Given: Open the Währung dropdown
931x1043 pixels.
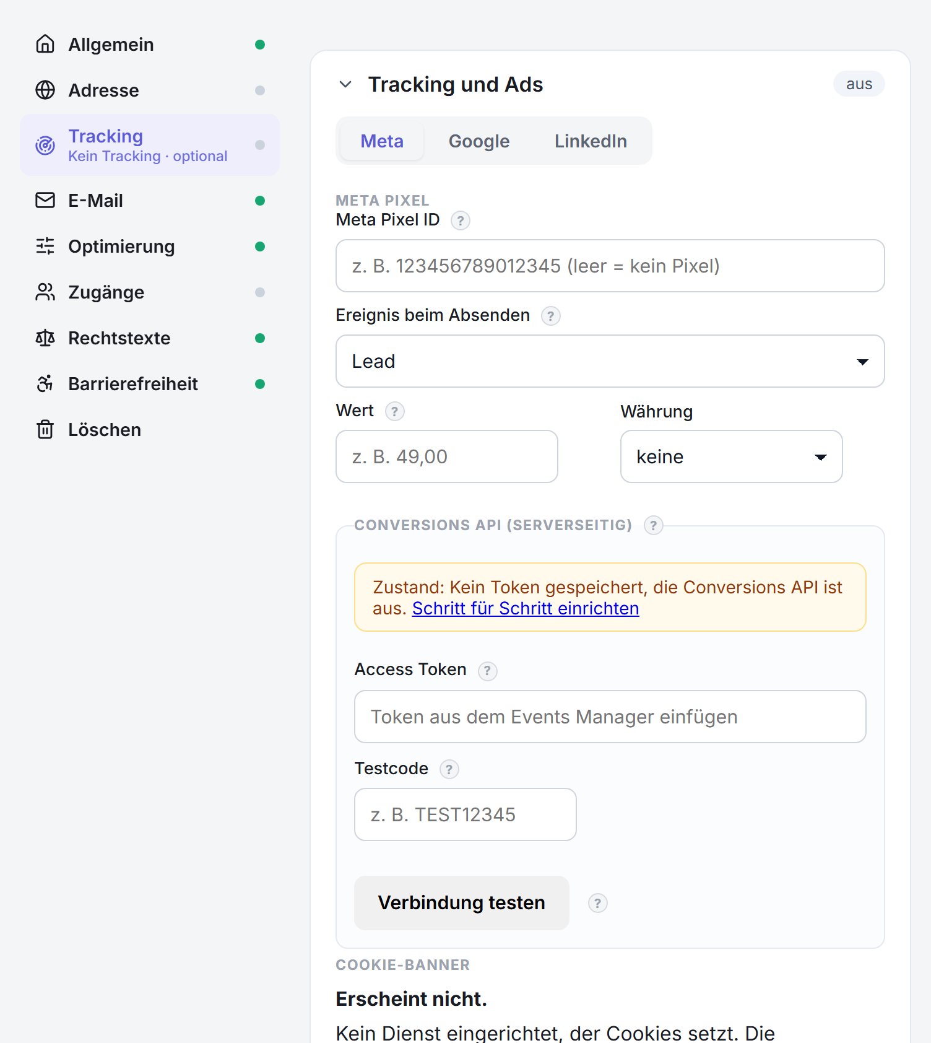Looking at the screenshot, I should click(x=732, y=456).
